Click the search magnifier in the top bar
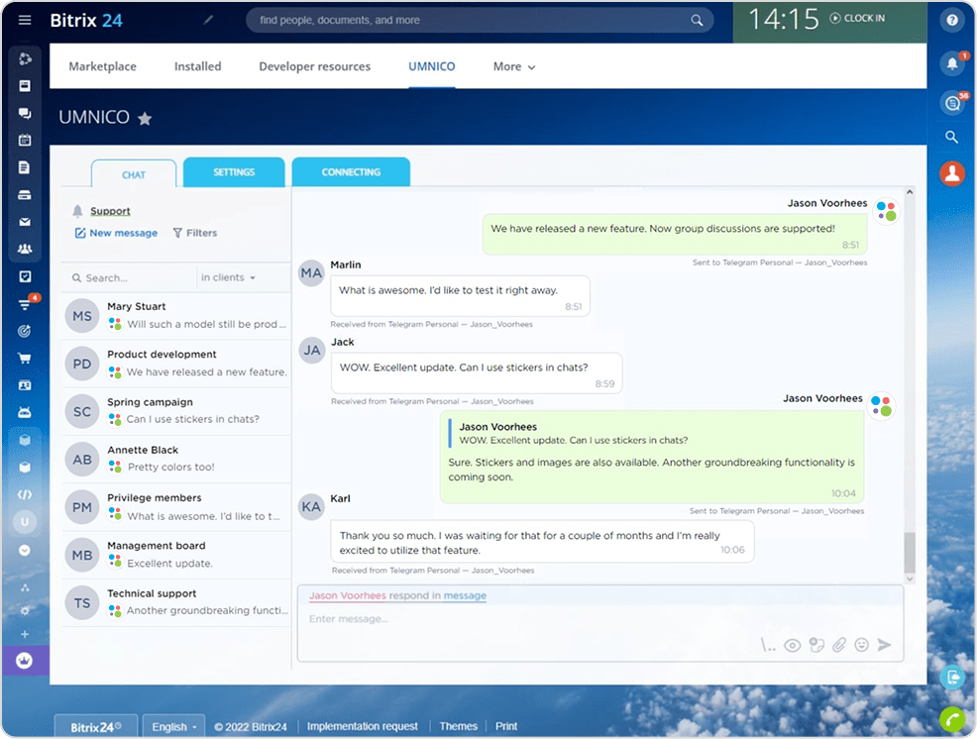Image resolution: width=977 pixels, height=739 pixels. point(697,20)
